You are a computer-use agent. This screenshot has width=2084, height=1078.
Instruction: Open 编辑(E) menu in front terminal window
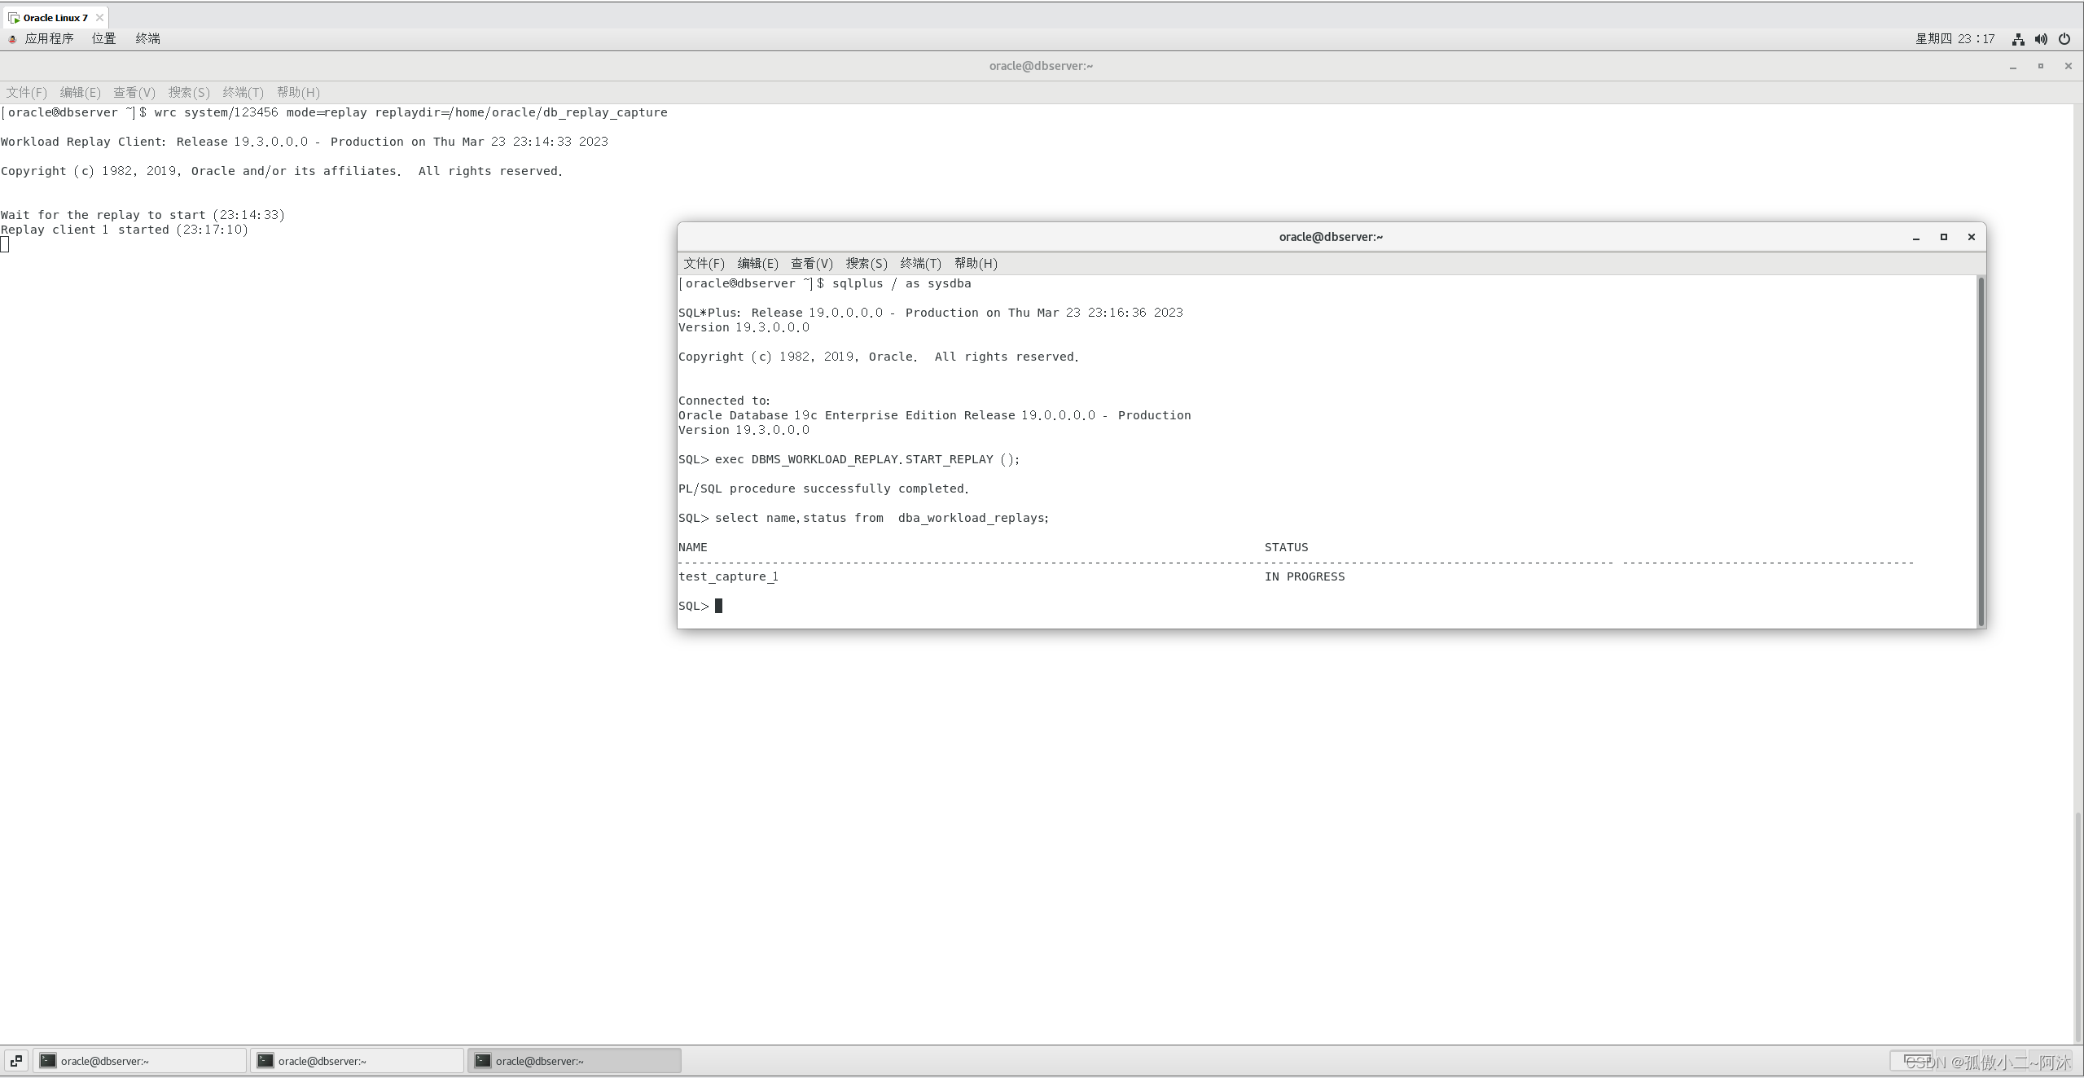(757, 263)
